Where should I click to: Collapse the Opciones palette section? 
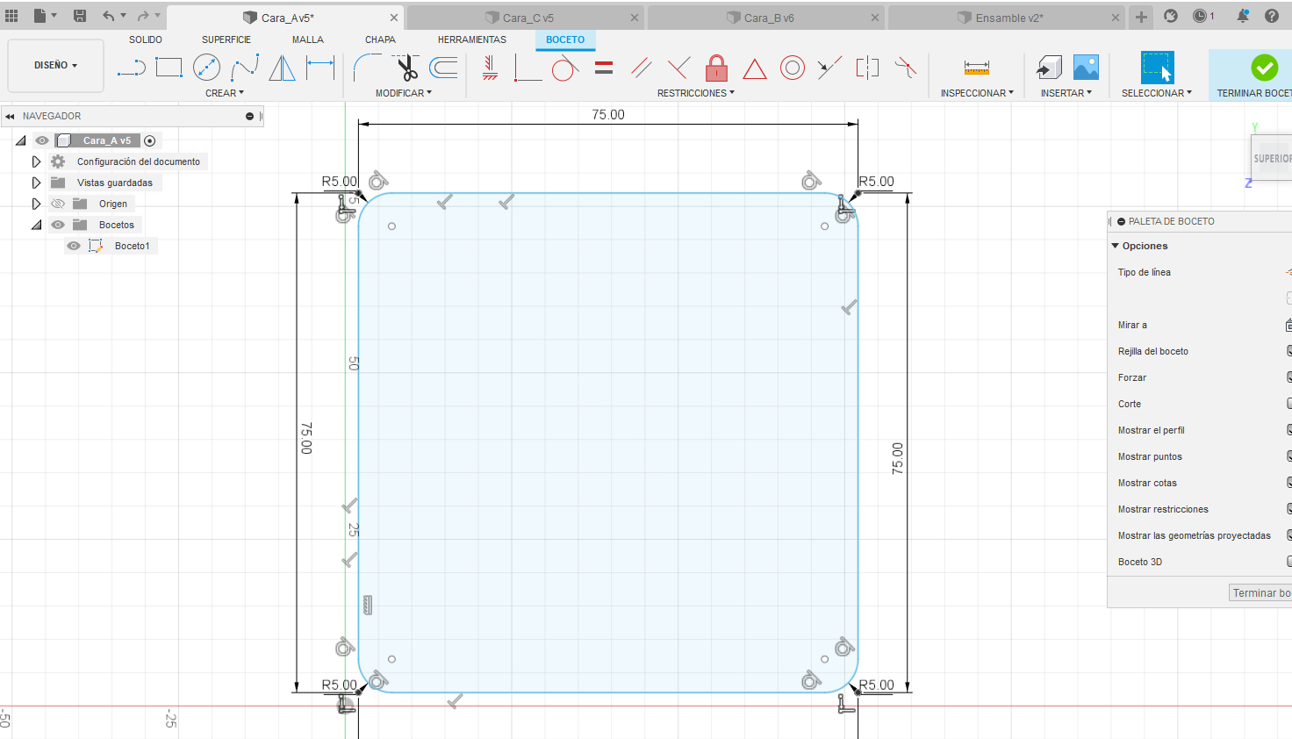click(x=1116, y=246)
